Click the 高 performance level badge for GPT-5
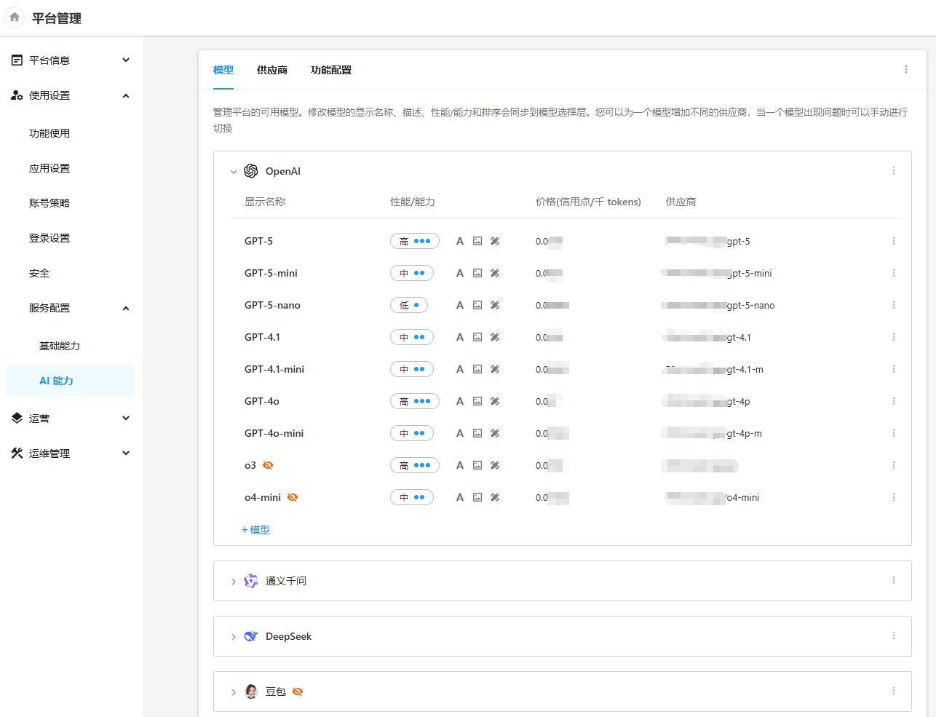The image size is (936, 717). (x=414, y=241)
